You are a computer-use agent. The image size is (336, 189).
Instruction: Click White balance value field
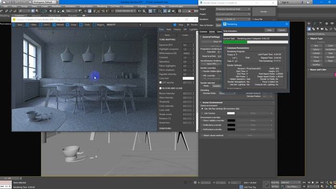tap(187, 54)
